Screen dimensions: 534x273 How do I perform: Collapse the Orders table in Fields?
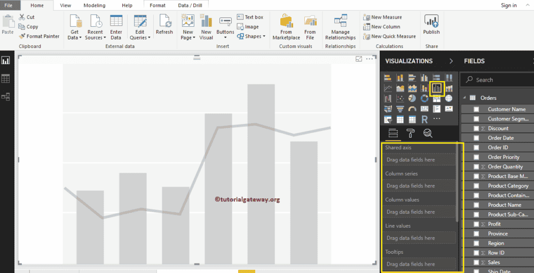pyautogui.click(x=464, y=98)
